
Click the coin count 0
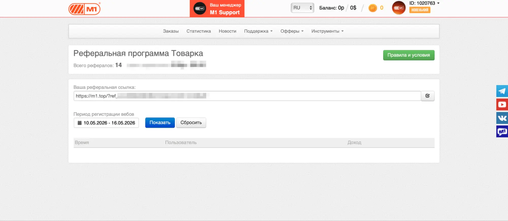pos(381,8)
